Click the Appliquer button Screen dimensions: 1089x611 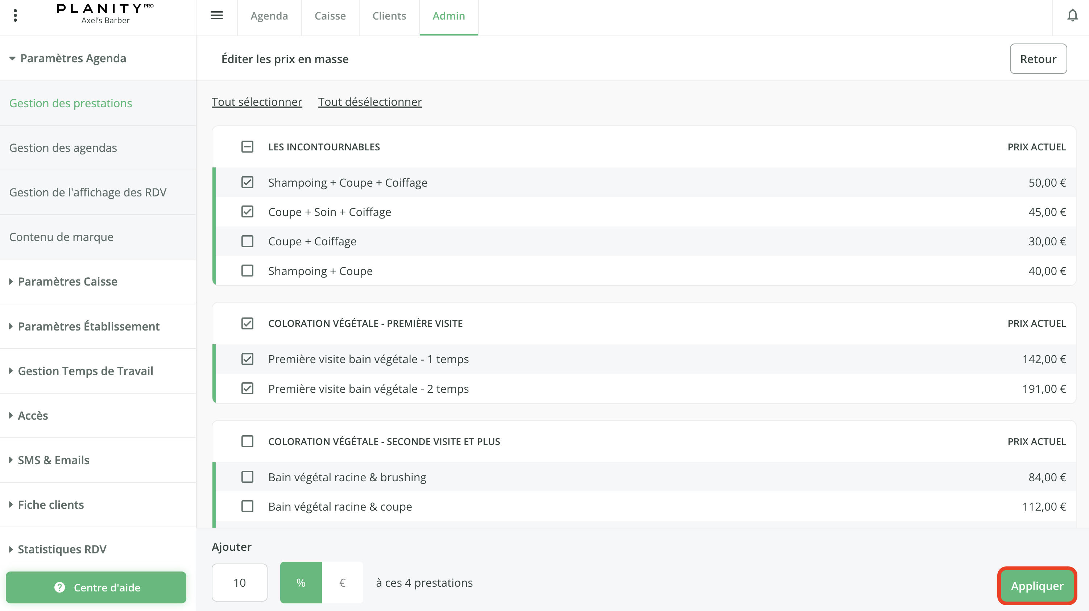point(1036,586)
